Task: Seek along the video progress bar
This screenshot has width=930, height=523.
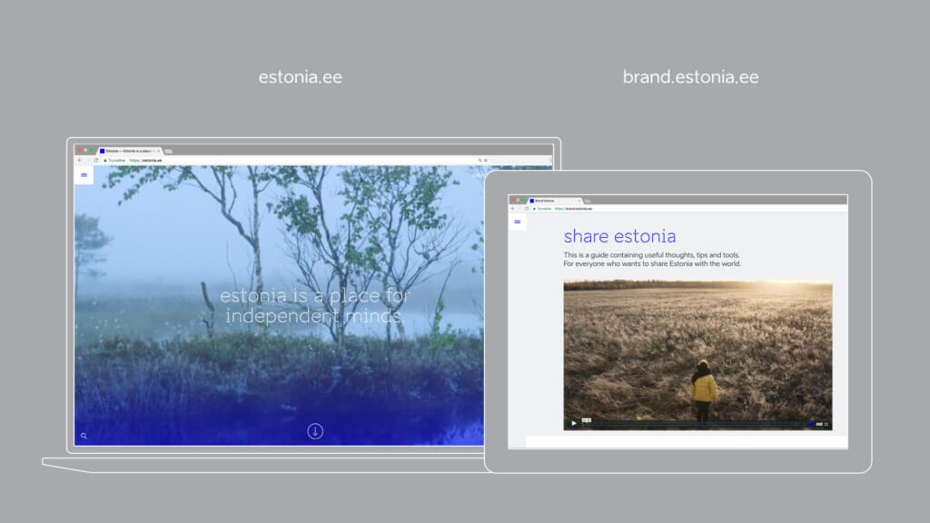Action: click(694, 424)
